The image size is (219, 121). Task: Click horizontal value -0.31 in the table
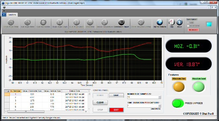[32, 94]
